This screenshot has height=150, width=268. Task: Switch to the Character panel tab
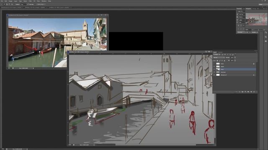pyautogui.click(x=239, y=9)
